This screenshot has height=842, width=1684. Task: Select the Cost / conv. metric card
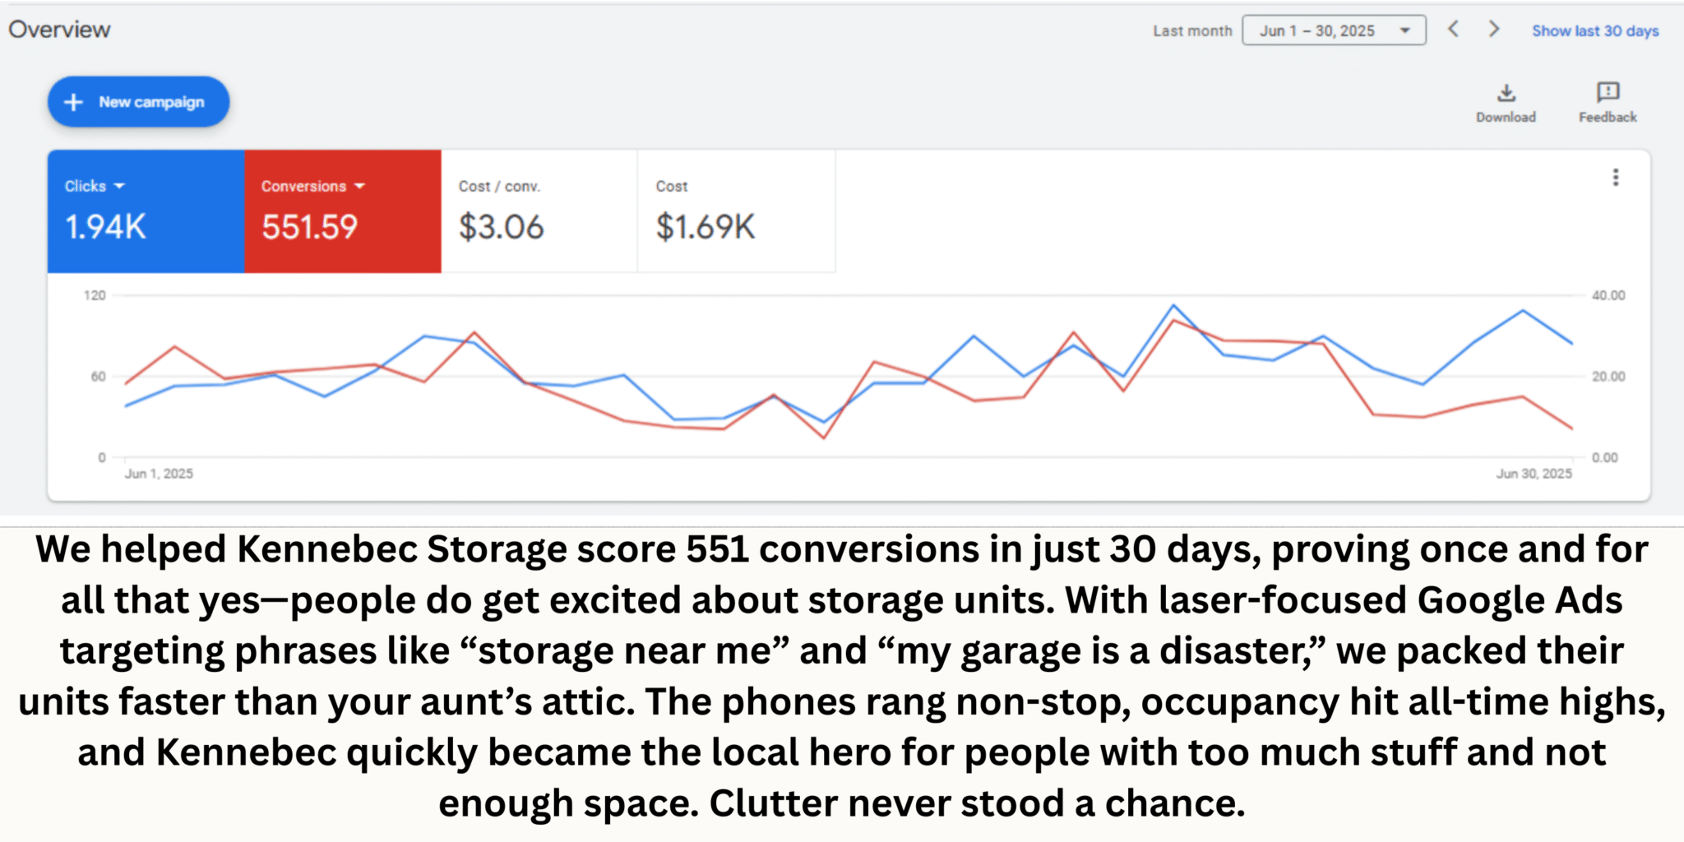click(x=539, y=211)
